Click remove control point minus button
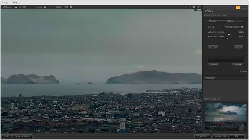Screen dimensions: 249x140 tap(213, 47)
